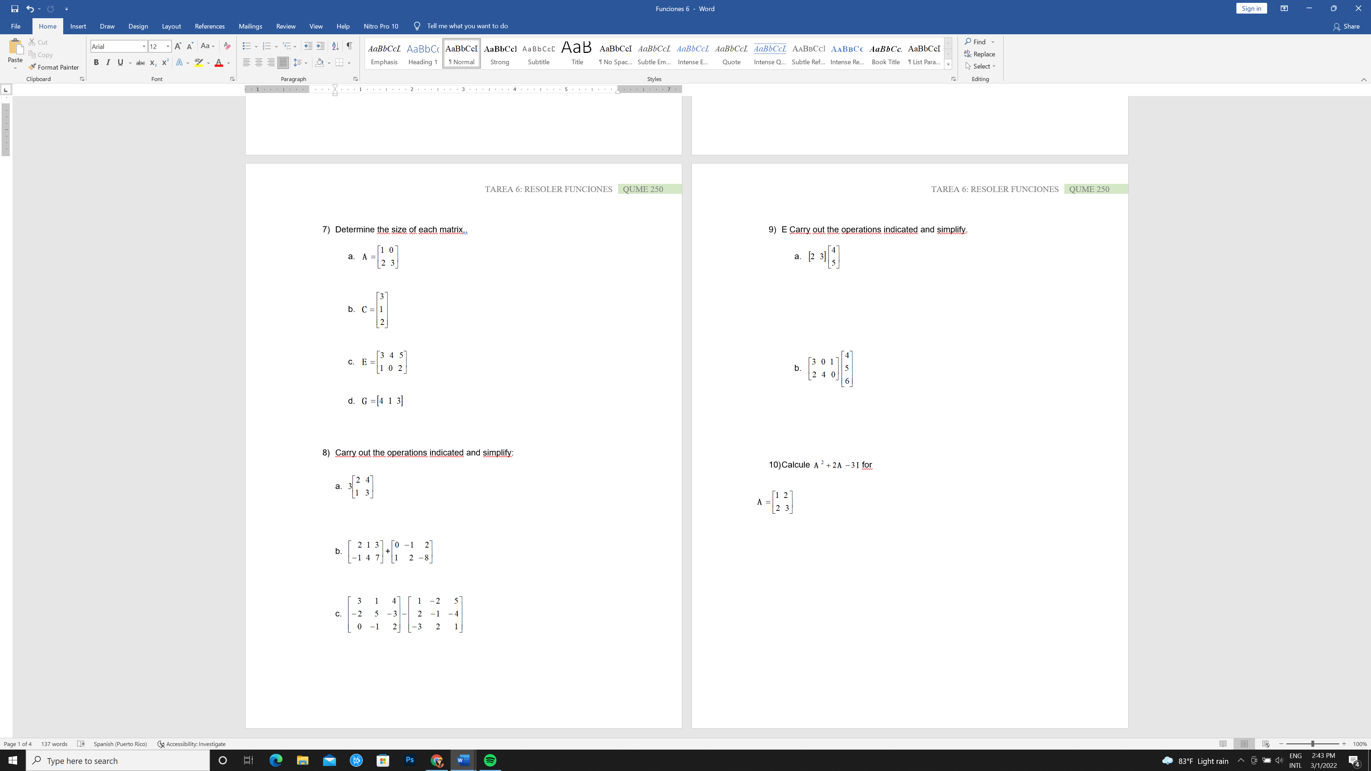
Task: Expand the font size dropdown
Action: coord(168,46)
